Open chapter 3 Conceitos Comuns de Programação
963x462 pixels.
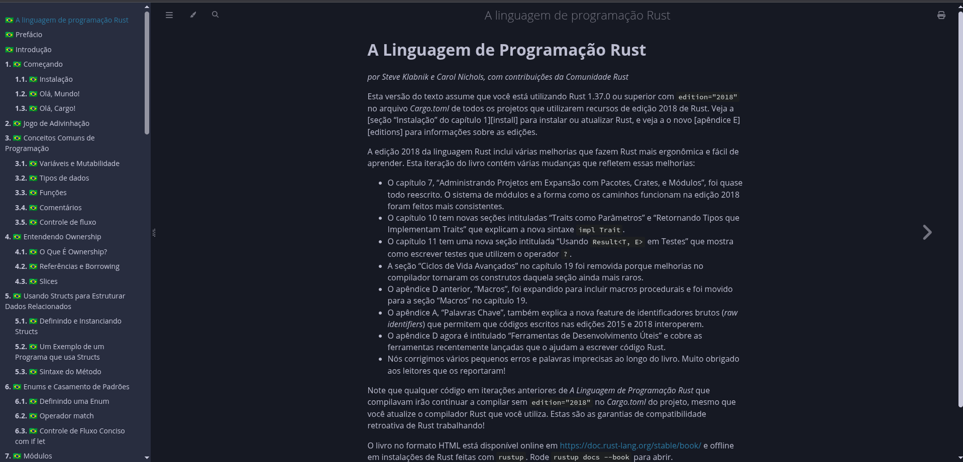coord(50,143)
